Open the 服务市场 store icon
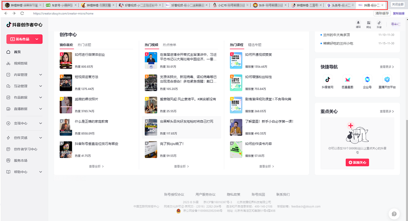 pyautogui.click(x=8, y=160)
